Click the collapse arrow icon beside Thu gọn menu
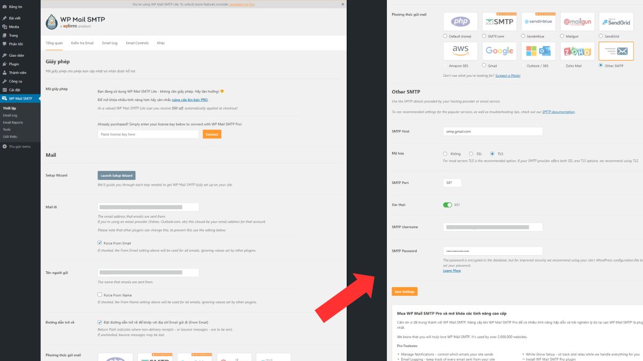 (x=4, y=146)
